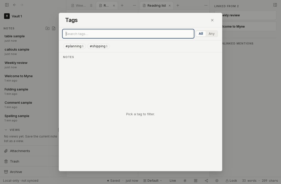Open Attachments in the sidebar
The height and width of the screenshot is (184, 281).
coord(29,151)
